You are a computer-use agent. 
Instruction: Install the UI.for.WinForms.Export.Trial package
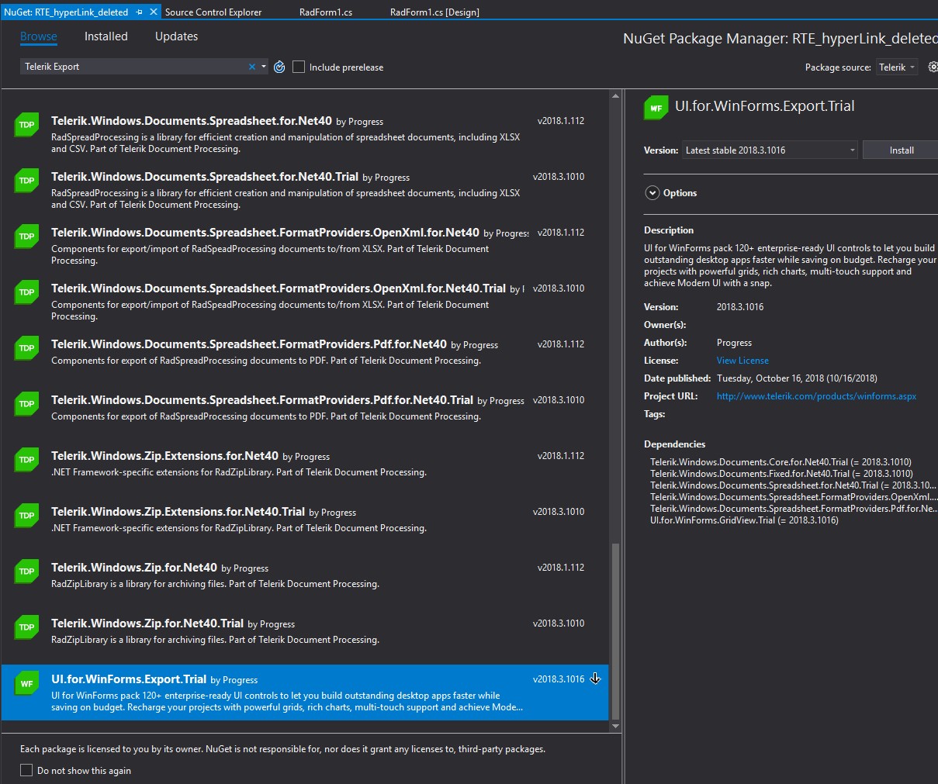pyautogui.click(x=901, y=150)
